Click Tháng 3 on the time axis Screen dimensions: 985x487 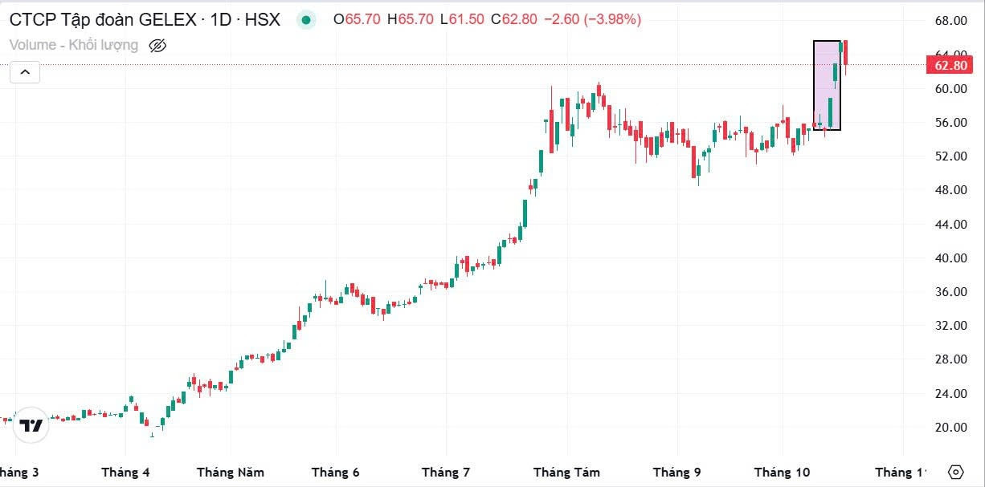[16, 473]
